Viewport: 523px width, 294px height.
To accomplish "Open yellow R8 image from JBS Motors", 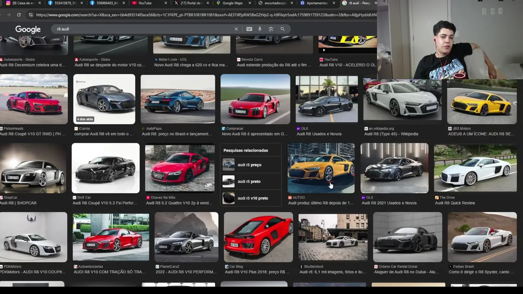I will 482,101.
